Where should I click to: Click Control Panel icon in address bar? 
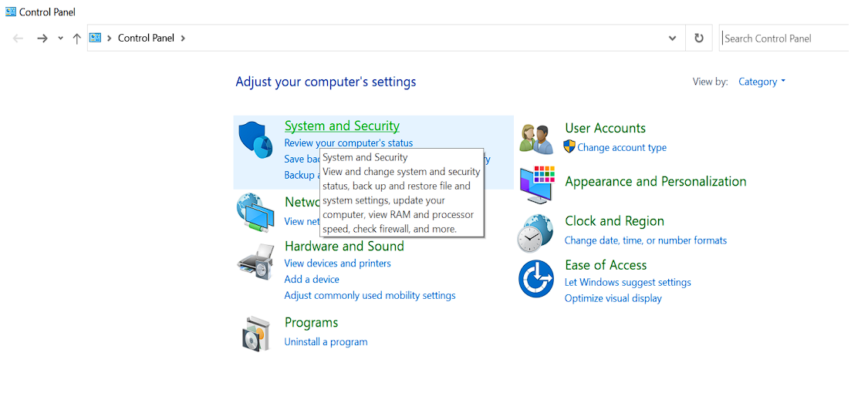pos(95,38)
